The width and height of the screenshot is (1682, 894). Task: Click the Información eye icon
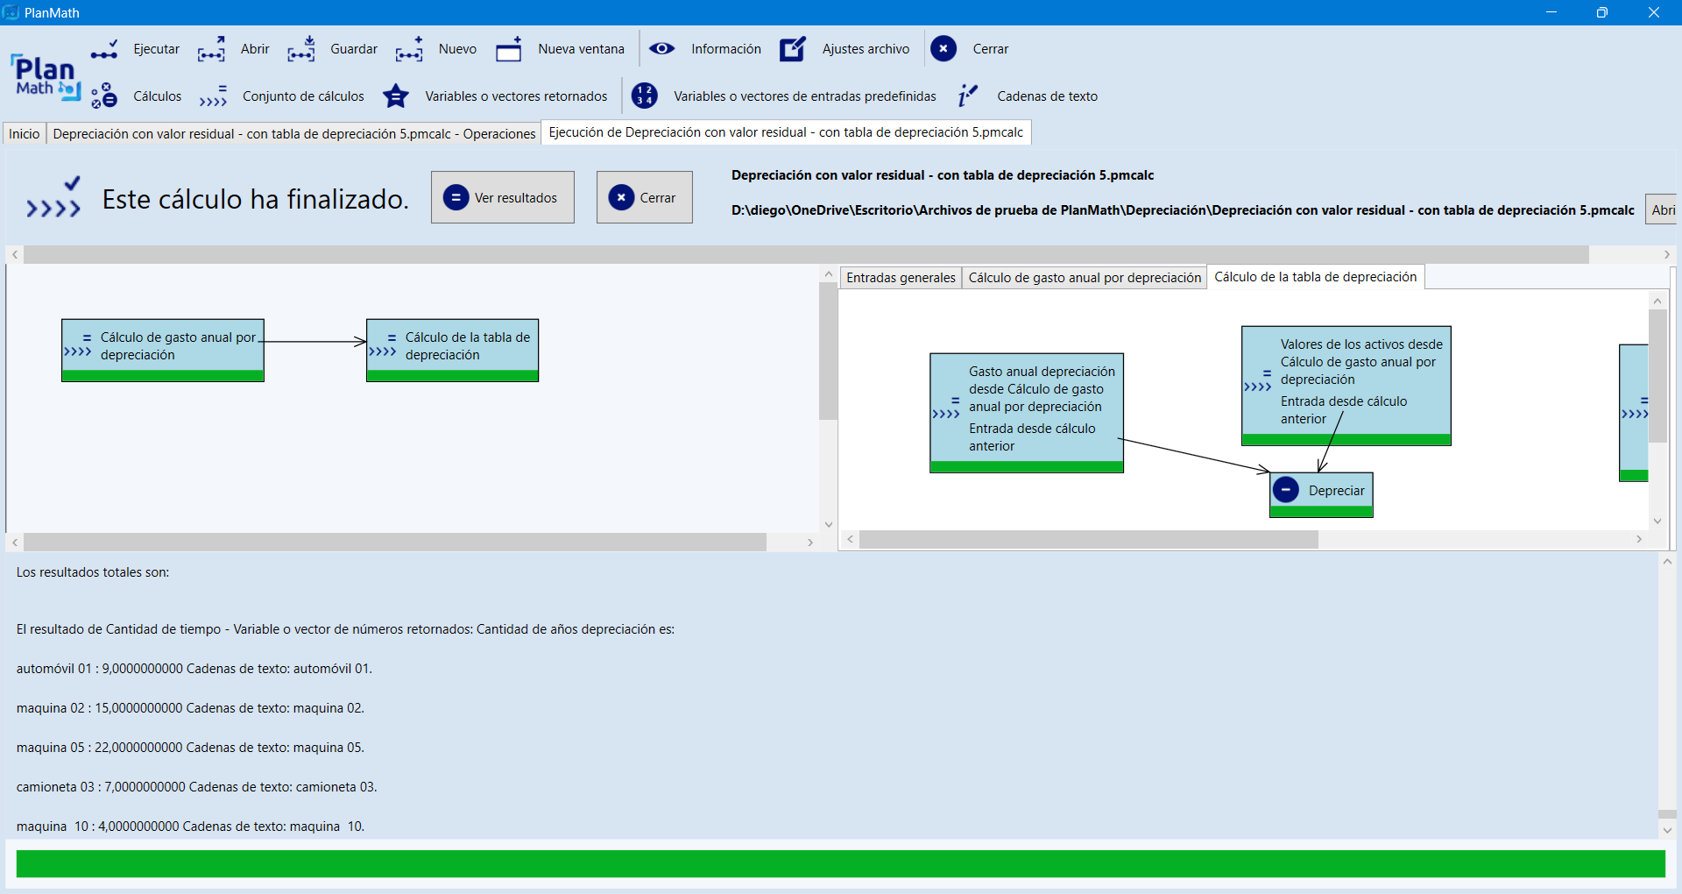(661, 49)
